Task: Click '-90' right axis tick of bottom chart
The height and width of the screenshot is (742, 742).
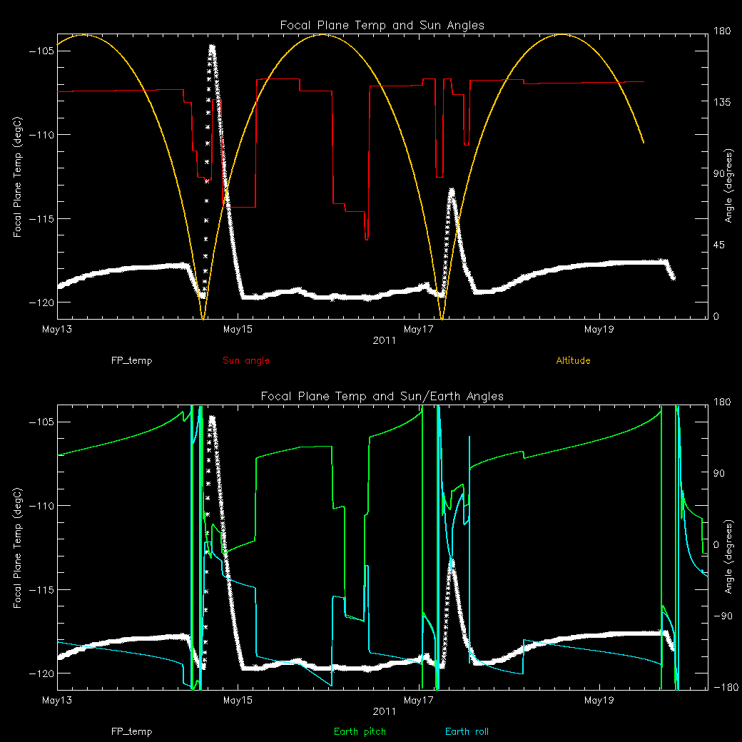Action: pyautogui.click(x=723, y=616)
